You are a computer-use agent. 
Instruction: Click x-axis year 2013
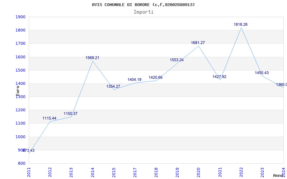tap(71, 172)
